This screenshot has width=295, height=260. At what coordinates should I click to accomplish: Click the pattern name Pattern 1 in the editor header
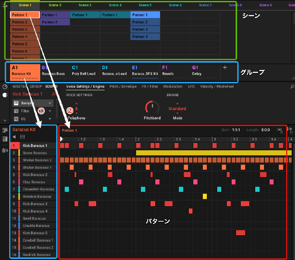69,130
